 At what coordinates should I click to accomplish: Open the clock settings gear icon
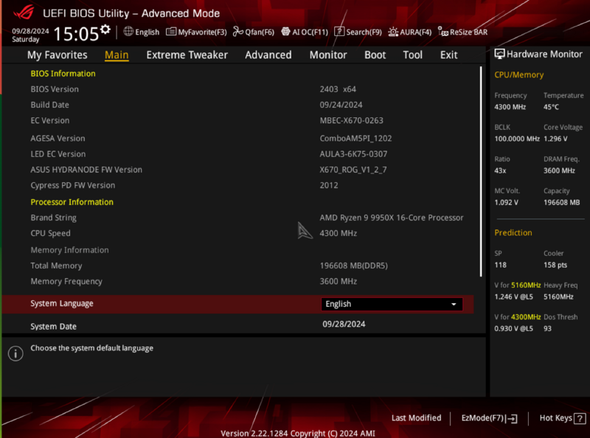click(105, 29)
